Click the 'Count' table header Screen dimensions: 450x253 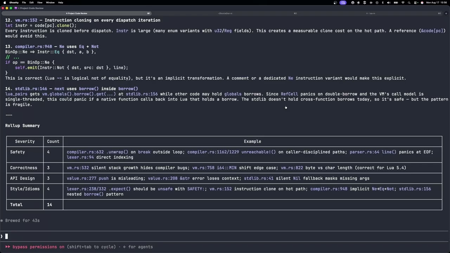pos(53,141)
